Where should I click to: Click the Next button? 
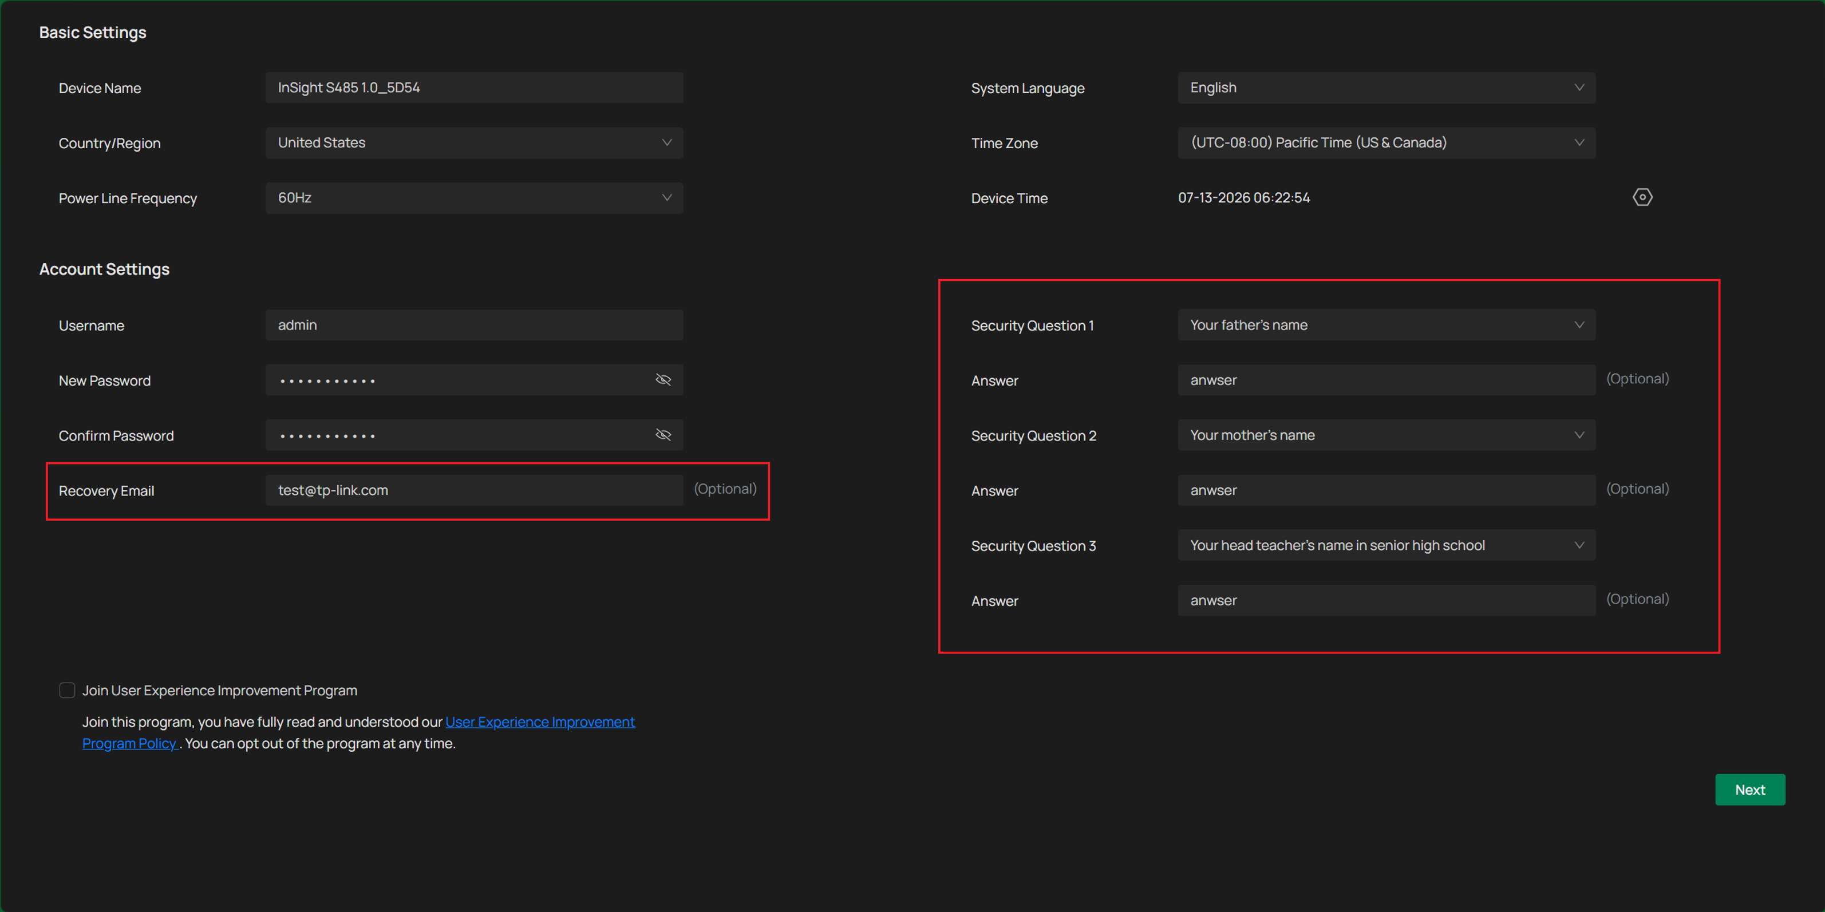pyautogui.click(x=1750, y=790)
